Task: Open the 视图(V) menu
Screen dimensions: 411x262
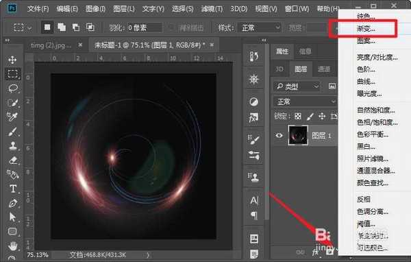Action: tap(266, 9)
